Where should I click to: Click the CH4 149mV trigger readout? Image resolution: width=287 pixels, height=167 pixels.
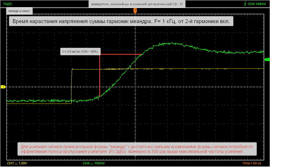pos(257,4)
